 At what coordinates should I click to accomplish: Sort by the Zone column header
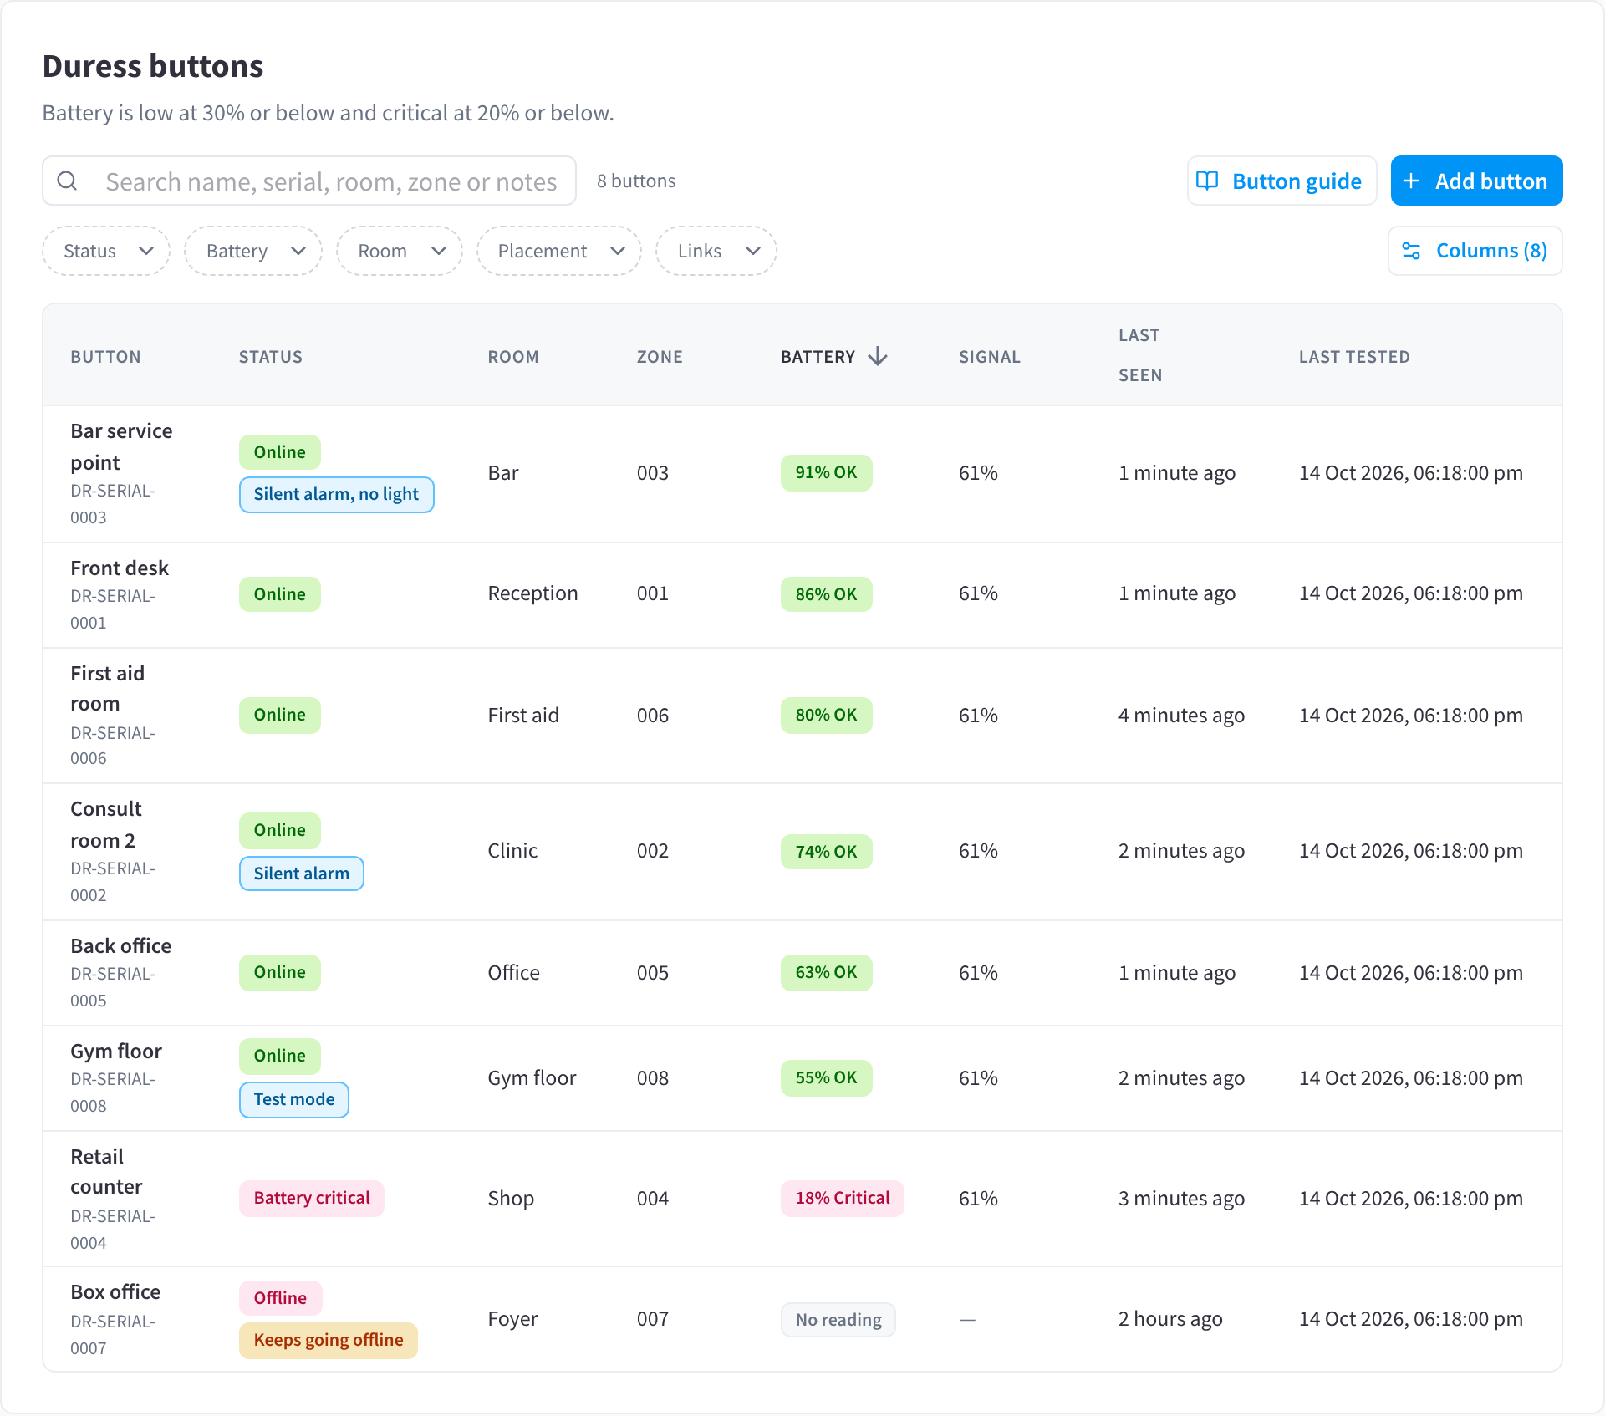tap(660, 357)
